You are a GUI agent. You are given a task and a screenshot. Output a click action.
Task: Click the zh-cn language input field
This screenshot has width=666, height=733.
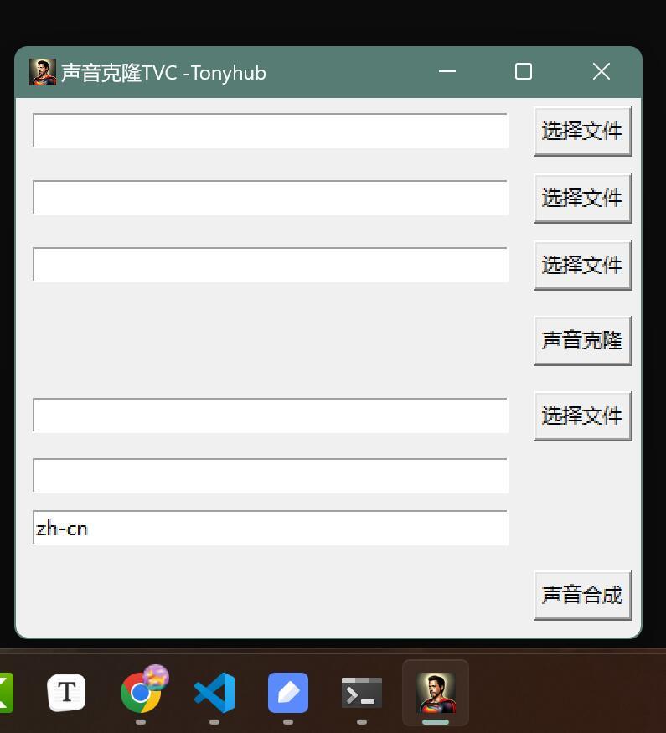[271, 529]
